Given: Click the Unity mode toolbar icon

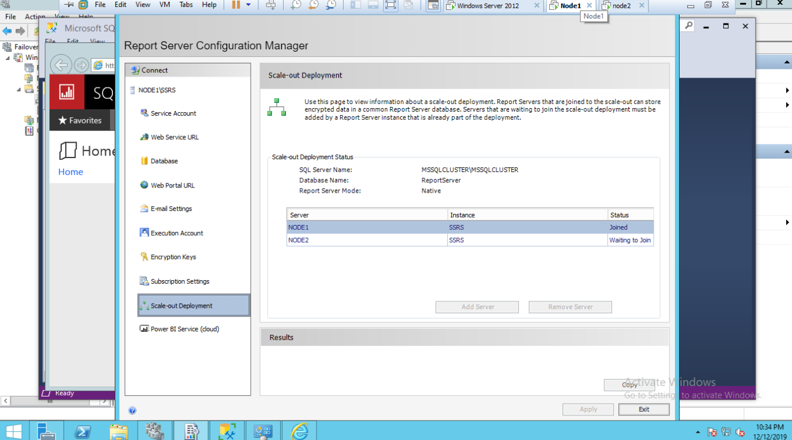Looking at the screenshot, I should (408, 5).
